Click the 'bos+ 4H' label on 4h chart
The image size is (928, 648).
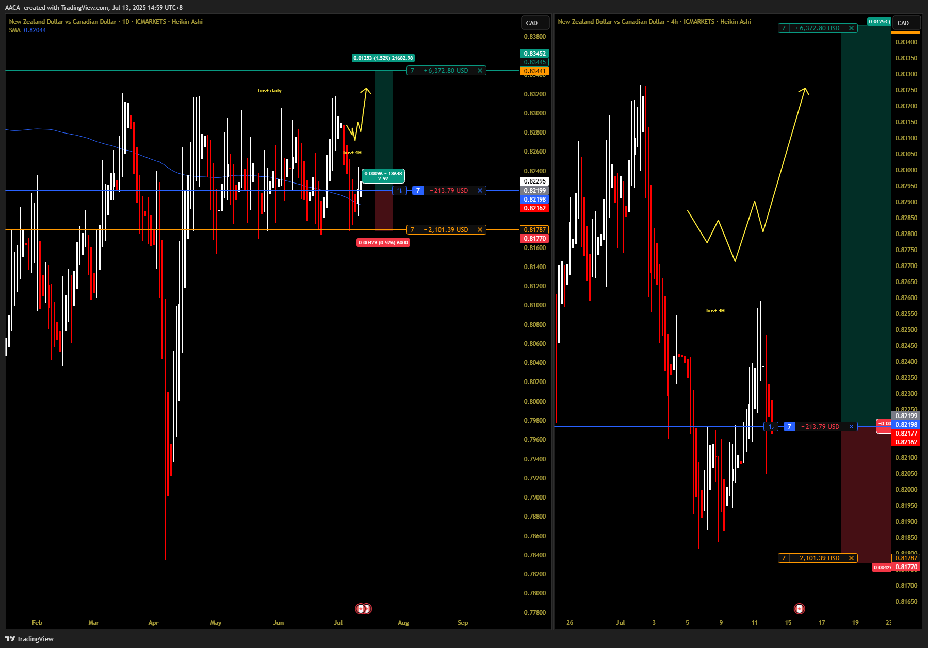point(715,311)
